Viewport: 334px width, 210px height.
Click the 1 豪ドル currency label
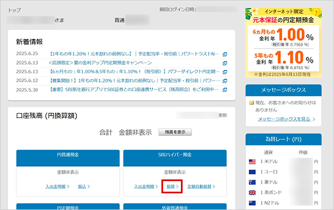click(269, 182)
